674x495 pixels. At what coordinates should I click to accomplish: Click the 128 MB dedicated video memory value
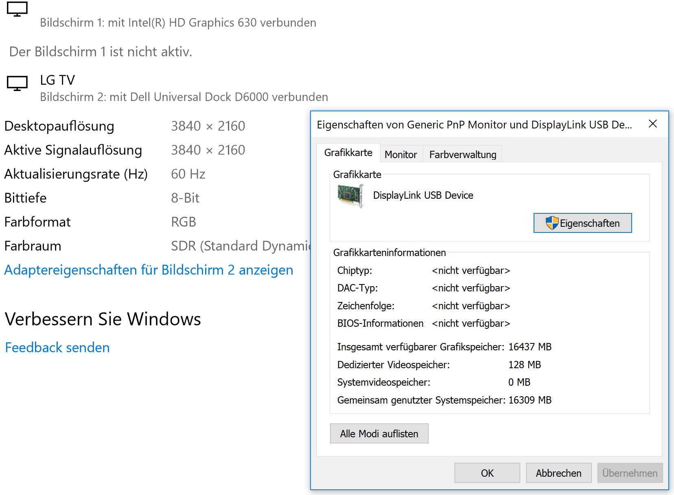click(x=525, y=365)
